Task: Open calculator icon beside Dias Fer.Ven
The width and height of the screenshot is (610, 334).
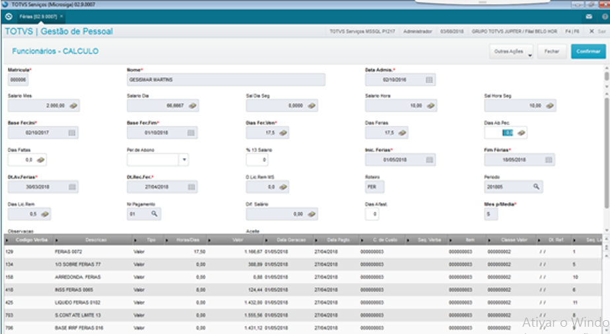Action: coord(283,133)
